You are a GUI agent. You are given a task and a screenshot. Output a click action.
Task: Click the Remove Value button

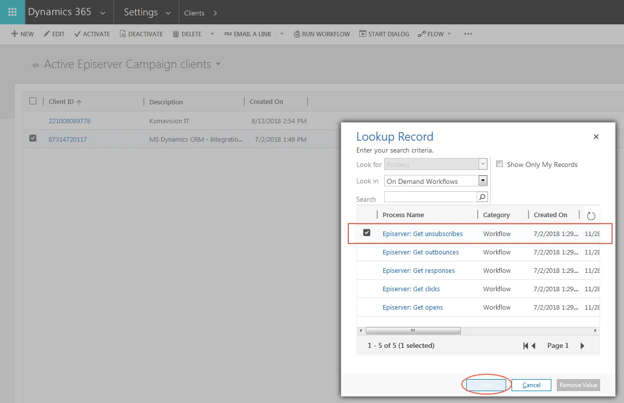pos(578,385)
